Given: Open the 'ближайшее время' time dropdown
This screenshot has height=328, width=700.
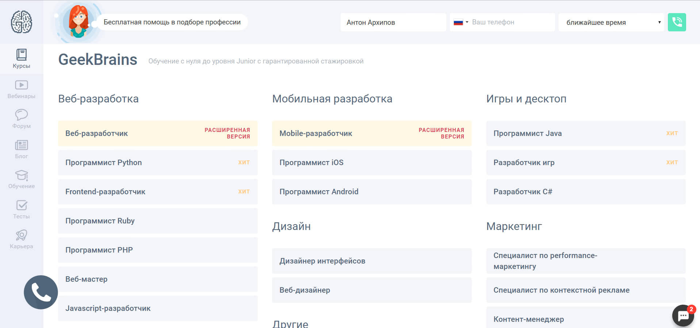Looking at the screenshot, I should (x=611, y=22).
